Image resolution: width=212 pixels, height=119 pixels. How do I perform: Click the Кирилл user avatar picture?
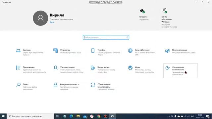pos(40,18)
